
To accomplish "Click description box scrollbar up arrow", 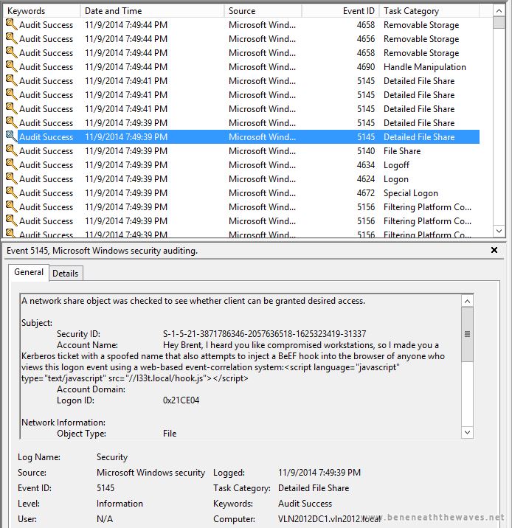I will coord(467,301).
